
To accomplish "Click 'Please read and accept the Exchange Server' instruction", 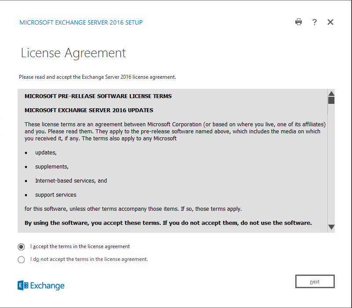I will (97, 77).
